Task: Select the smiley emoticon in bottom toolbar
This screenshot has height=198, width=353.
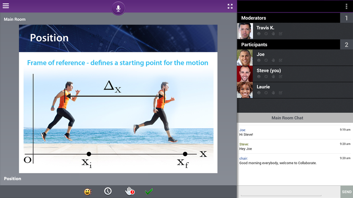Action: coord(88,192)
